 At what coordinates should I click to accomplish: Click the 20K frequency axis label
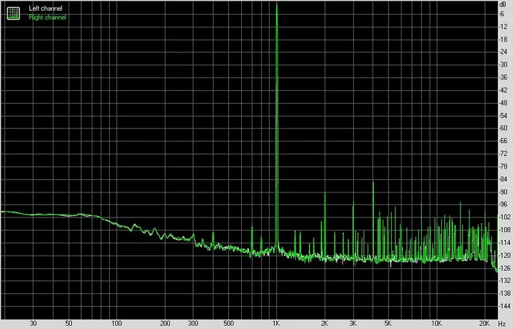(x=484, y=324)
